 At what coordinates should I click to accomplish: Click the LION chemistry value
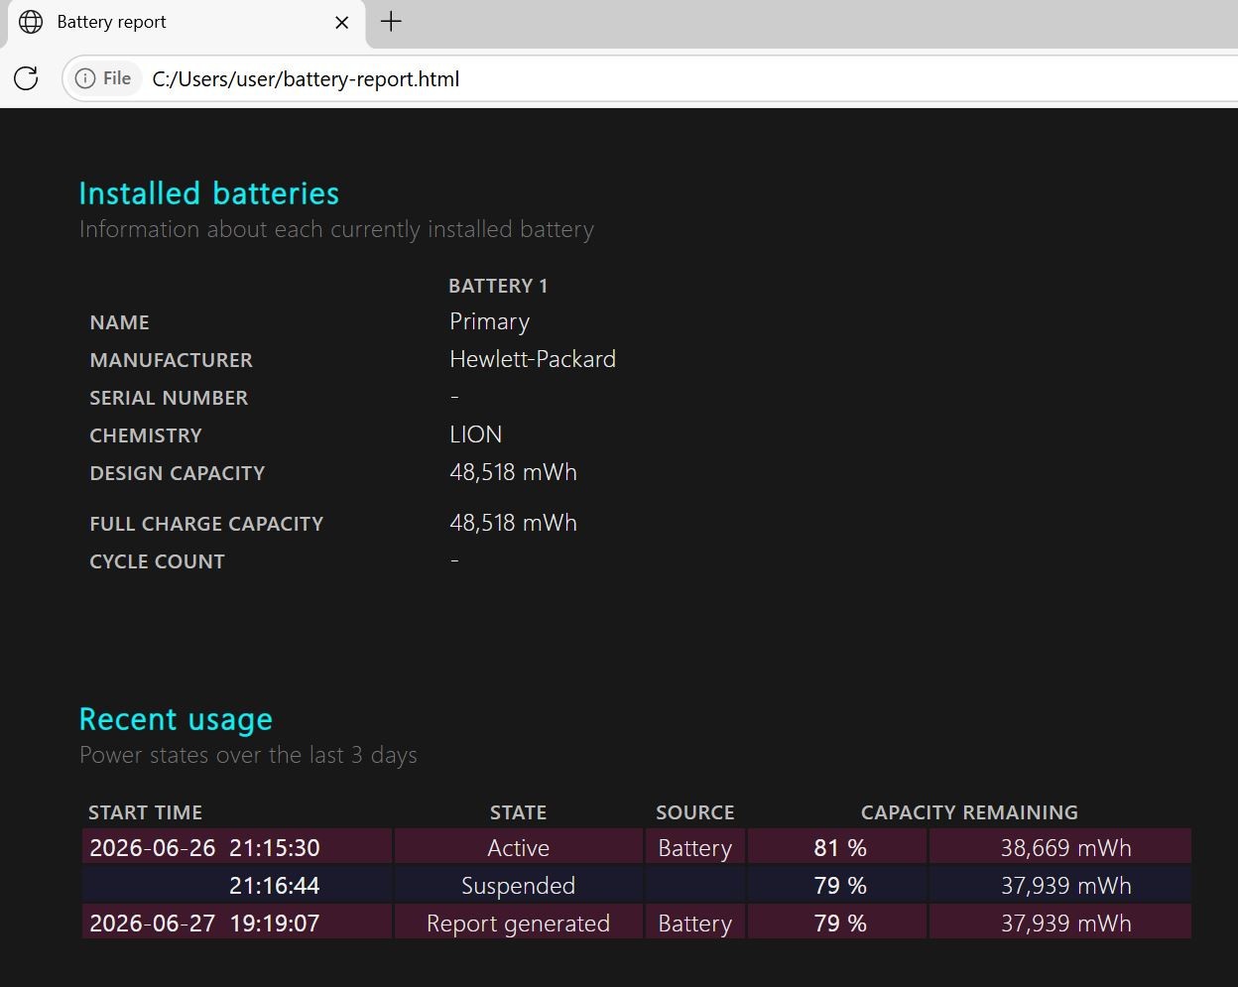tap(476, 434)
